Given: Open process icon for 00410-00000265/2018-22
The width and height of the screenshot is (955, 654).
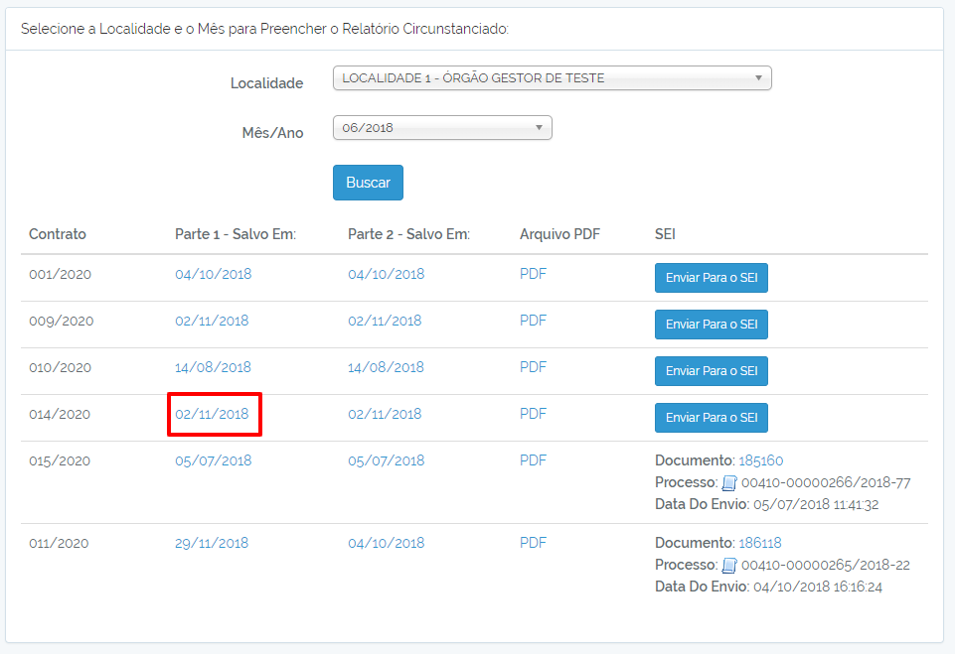Looking at the screenshot, I should 729,566.
